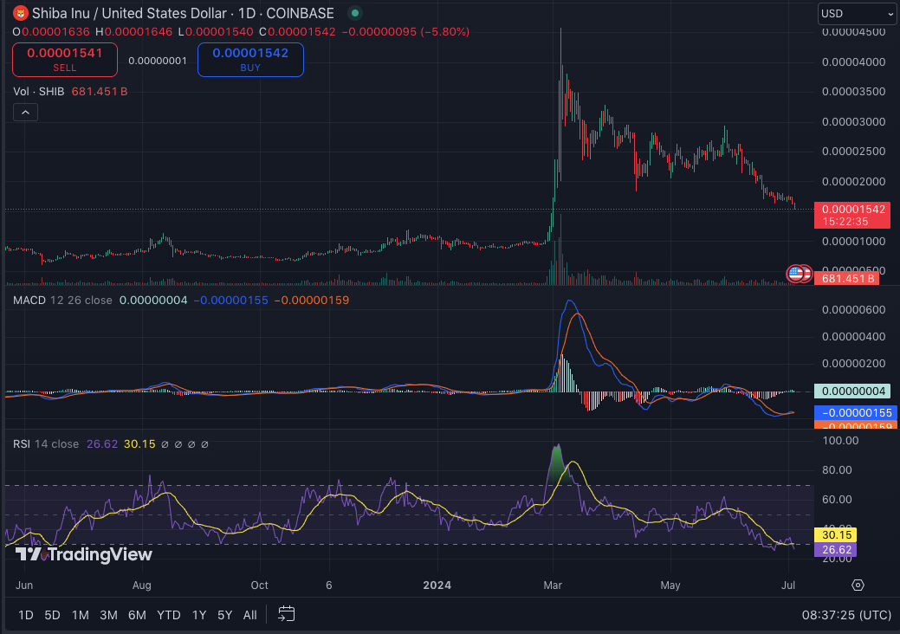Open the USD currency dropdown

[x=857, y=13]
